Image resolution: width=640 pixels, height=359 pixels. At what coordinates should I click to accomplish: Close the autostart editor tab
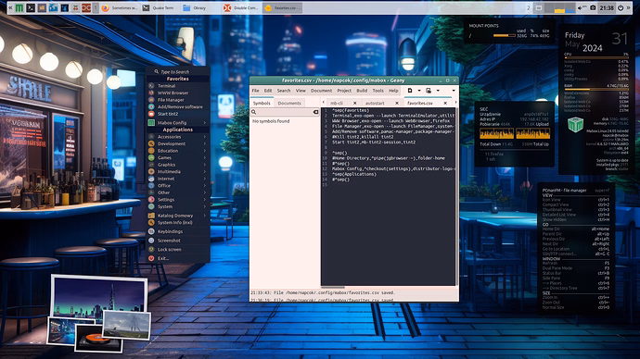tap(397, 103)
